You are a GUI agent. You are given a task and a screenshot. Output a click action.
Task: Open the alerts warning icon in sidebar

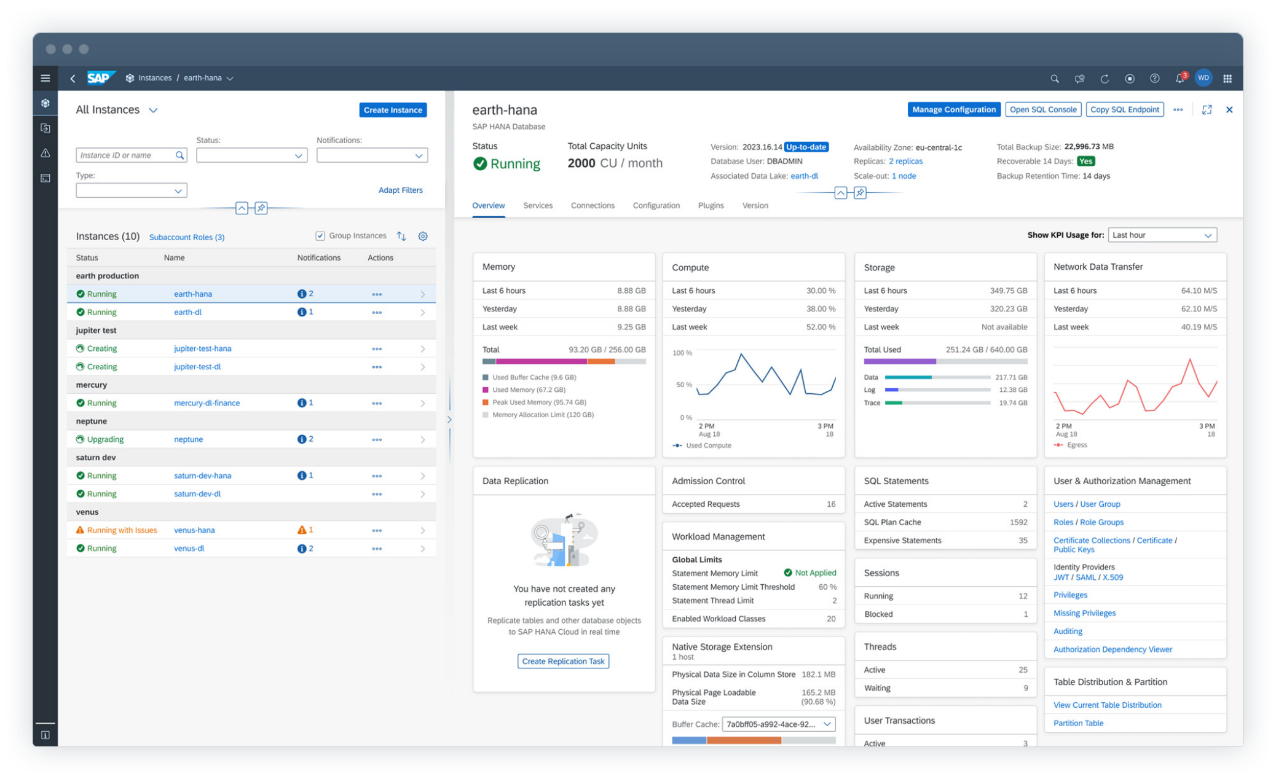click(45, 153)
